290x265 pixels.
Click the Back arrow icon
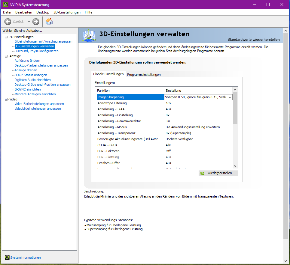pos(8,22)
